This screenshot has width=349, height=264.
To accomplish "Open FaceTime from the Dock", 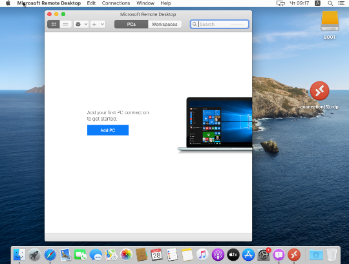I will click(80, 255).
